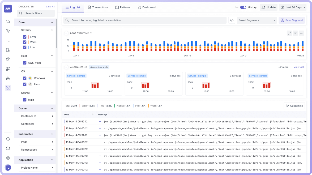
Task: Switch to the Transactions tab
Action: [98, 7]
